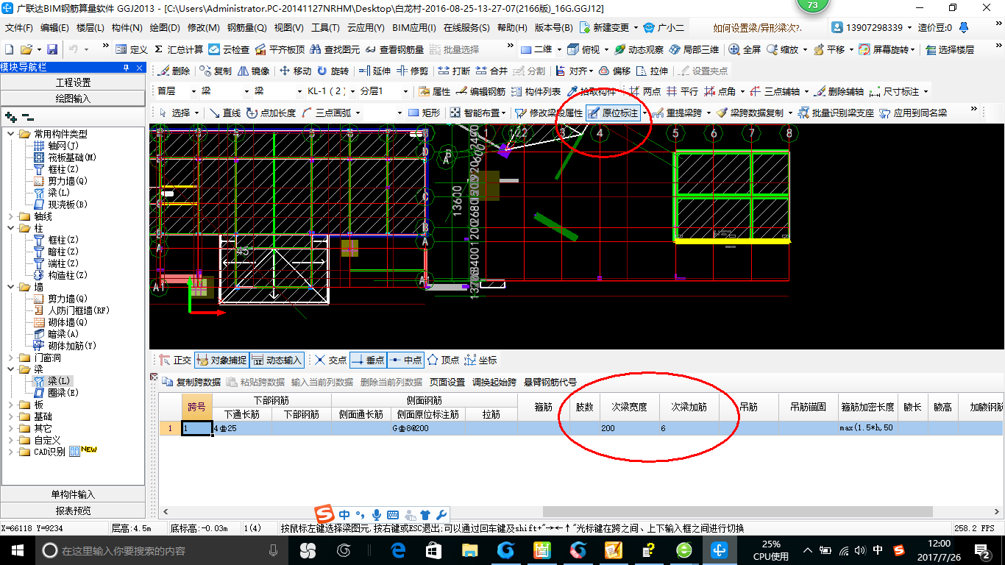The image size is (1005, 565).
Task: Click the 全屏 full screen tool
Action: 745,49
